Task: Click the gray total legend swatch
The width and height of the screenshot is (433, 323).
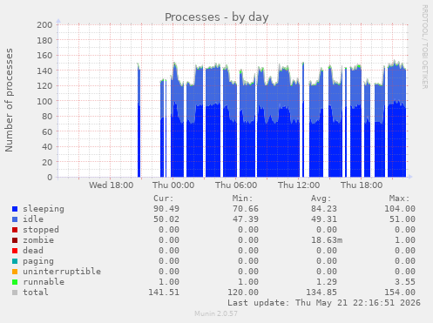Action: point(15,293)
